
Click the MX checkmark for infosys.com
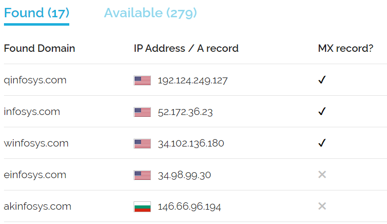click(322, 112)
